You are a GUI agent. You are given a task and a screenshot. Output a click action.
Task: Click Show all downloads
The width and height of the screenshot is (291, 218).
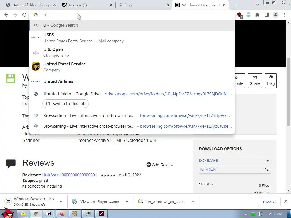pos(269,201)
